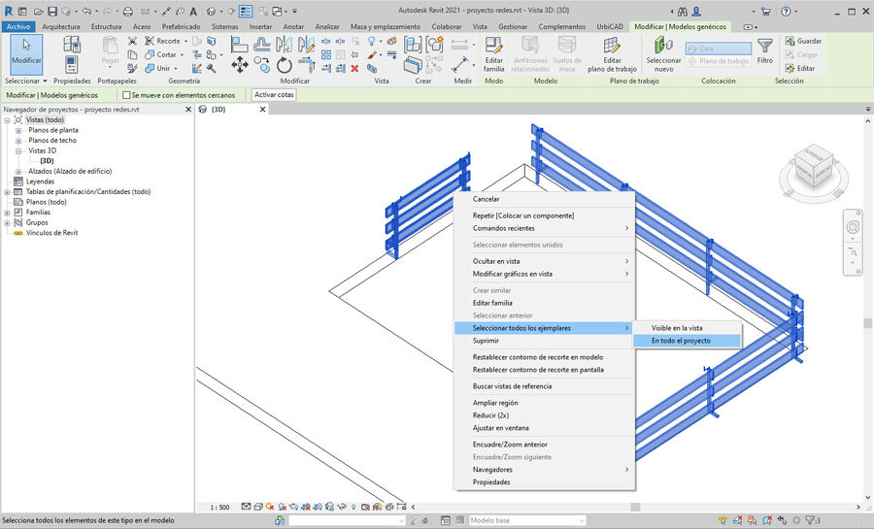The image size is (874, 529).
Task: Select the Rotate tool in Modificar panel
Action: 285,65
